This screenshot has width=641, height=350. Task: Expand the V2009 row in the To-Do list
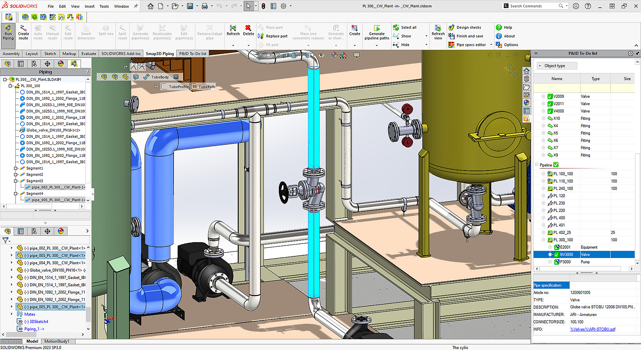tap(543, 96)
